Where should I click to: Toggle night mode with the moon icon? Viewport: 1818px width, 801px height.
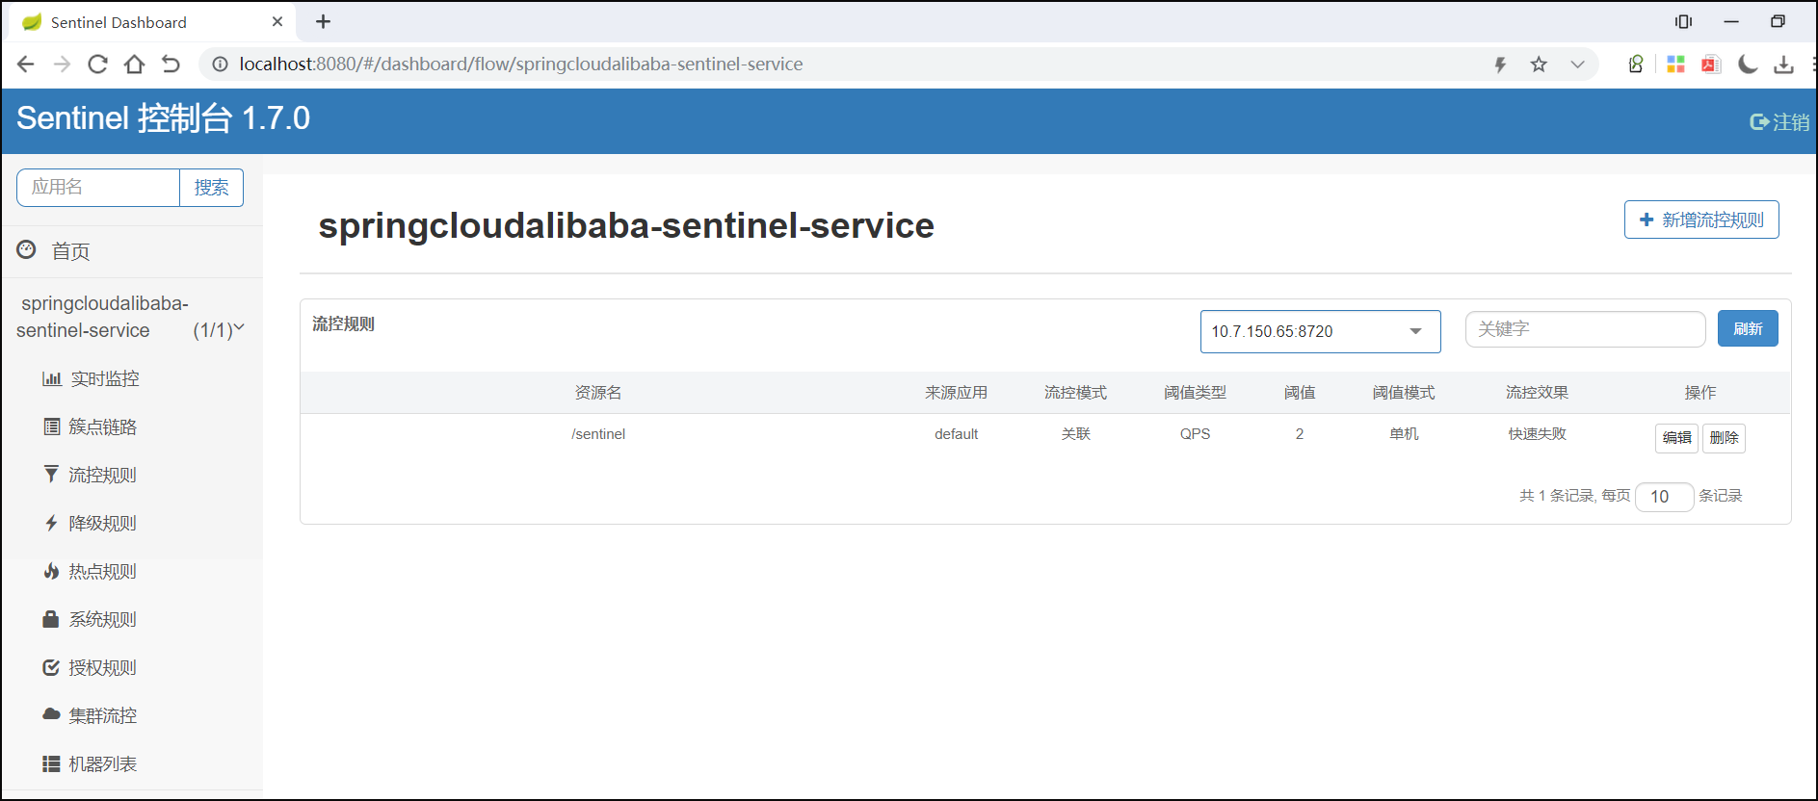point(1748,65)
